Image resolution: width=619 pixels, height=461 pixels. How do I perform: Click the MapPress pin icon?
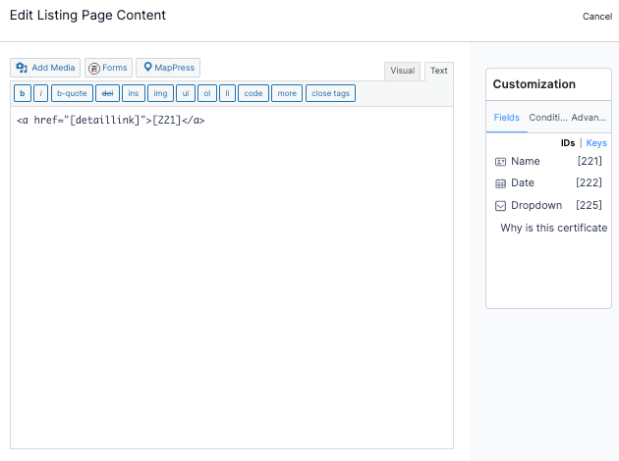pyautogui.click(x=147, y=67)
